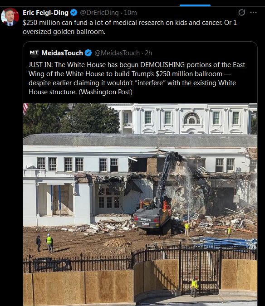Viewport: 265px width, 306px height.
Task: Open quoted post via 2h timestamp
Action: coord(148,53)
